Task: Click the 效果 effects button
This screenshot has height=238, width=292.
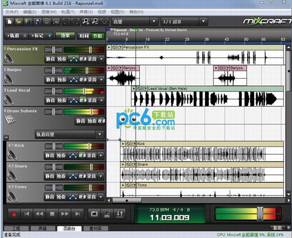Action: tap(65, 36)
